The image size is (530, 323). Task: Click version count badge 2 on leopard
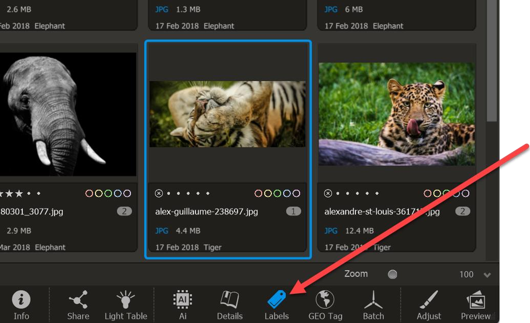pos(463,211)
